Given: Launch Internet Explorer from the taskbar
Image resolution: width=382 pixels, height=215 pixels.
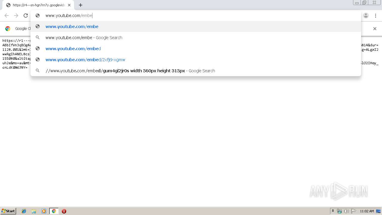Looking at the screenshot, I should tap(24, 211).
